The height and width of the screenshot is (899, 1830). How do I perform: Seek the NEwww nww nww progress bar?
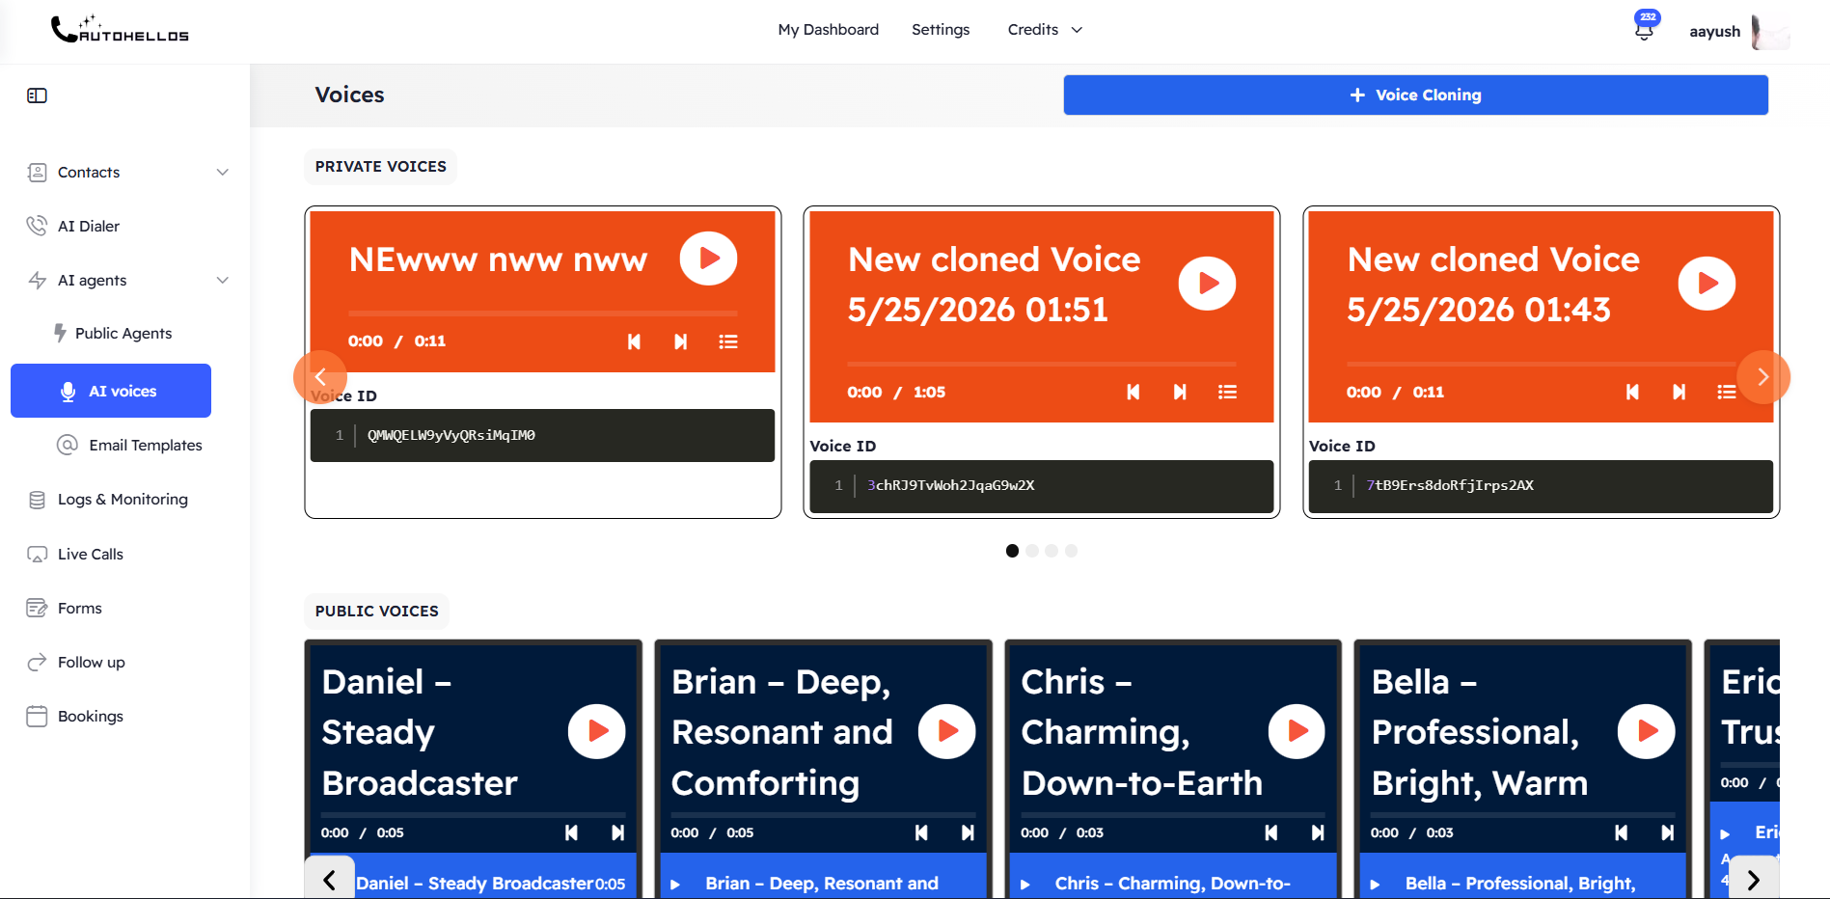click(x=542, y=313)
